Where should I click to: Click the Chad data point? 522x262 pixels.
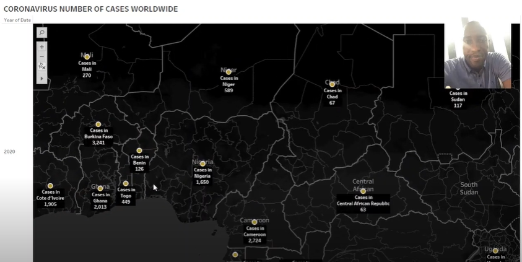[x=332, y=84]
